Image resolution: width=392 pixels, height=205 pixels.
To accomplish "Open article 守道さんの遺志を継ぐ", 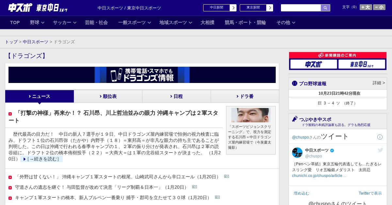I will click(x=102, y=187).
